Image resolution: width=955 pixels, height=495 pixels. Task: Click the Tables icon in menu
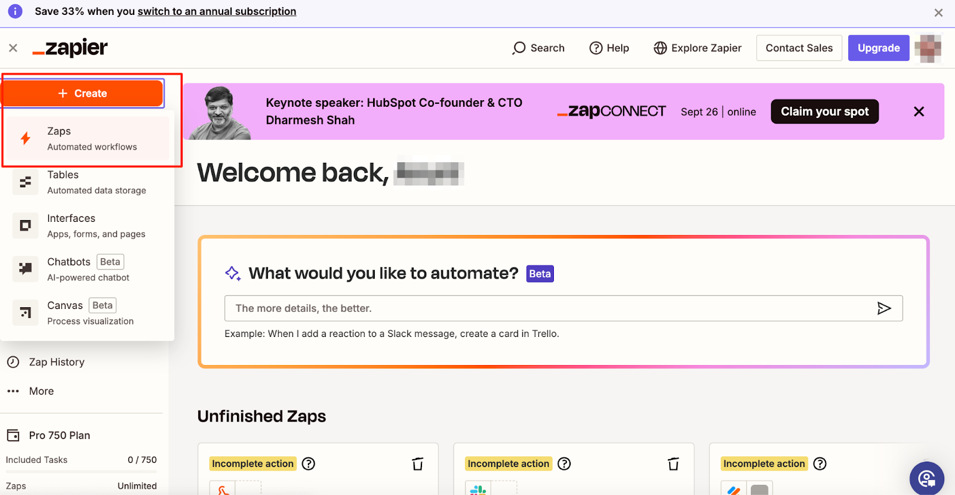(x=25, y=182)
